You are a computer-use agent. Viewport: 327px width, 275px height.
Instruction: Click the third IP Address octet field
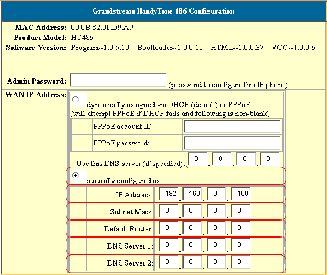point(217,194)
